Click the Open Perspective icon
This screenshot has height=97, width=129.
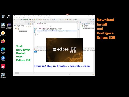(x=91, y=20)
